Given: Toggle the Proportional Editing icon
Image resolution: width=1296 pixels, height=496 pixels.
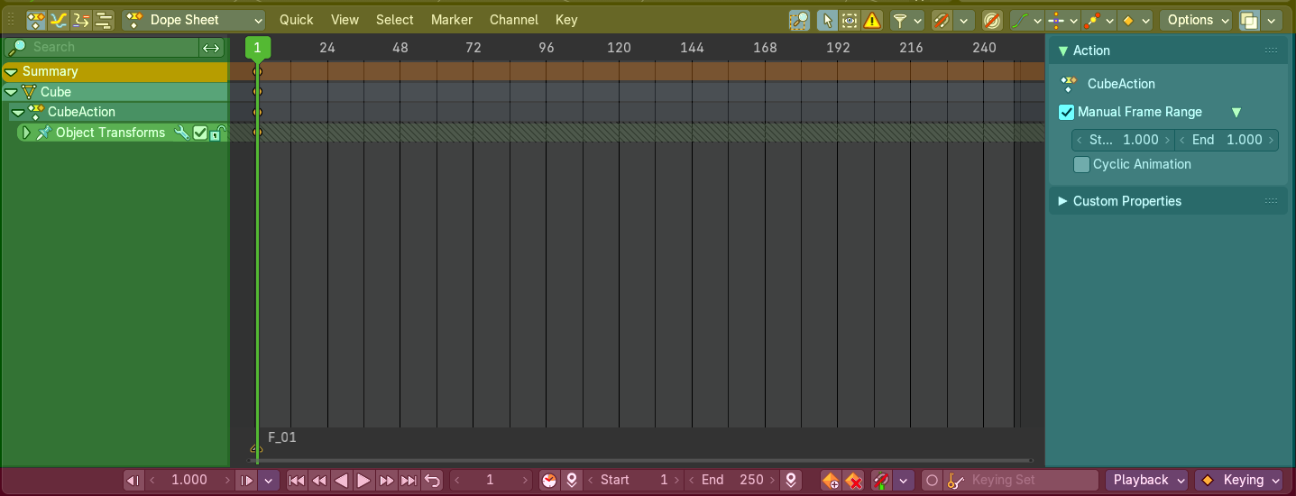Looking at the screenshot, I should coord(992,20).
